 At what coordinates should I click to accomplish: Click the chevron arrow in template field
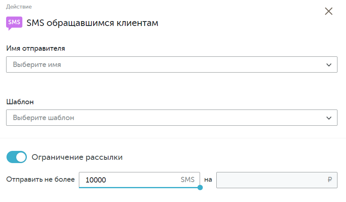(x=329, y=118)
